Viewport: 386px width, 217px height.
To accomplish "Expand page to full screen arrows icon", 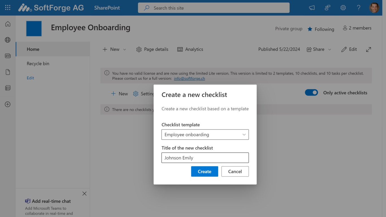I will [x=368, y=49].
